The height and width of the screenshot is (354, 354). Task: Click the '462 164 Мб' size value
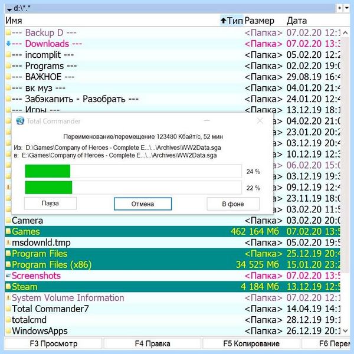tap(255, 232)
